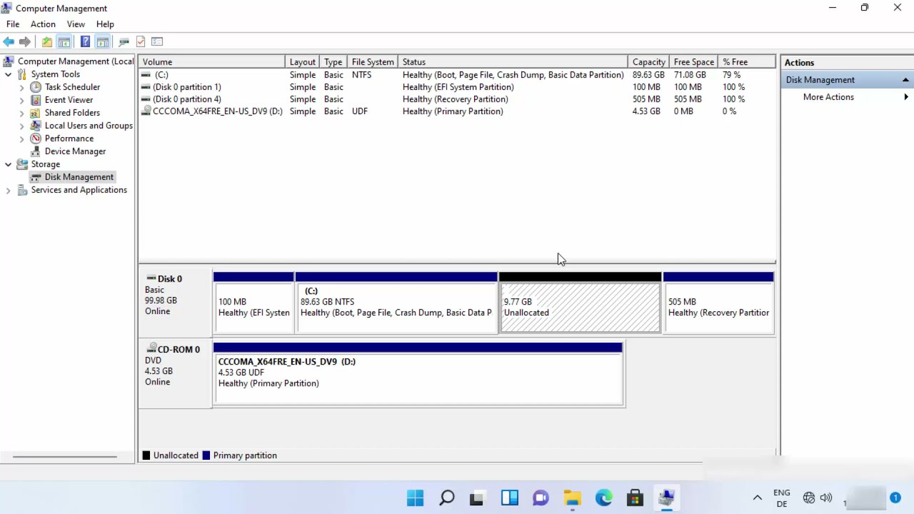Open Device Manager in the tree
The image size is (914, 514).
click(75, 151)
